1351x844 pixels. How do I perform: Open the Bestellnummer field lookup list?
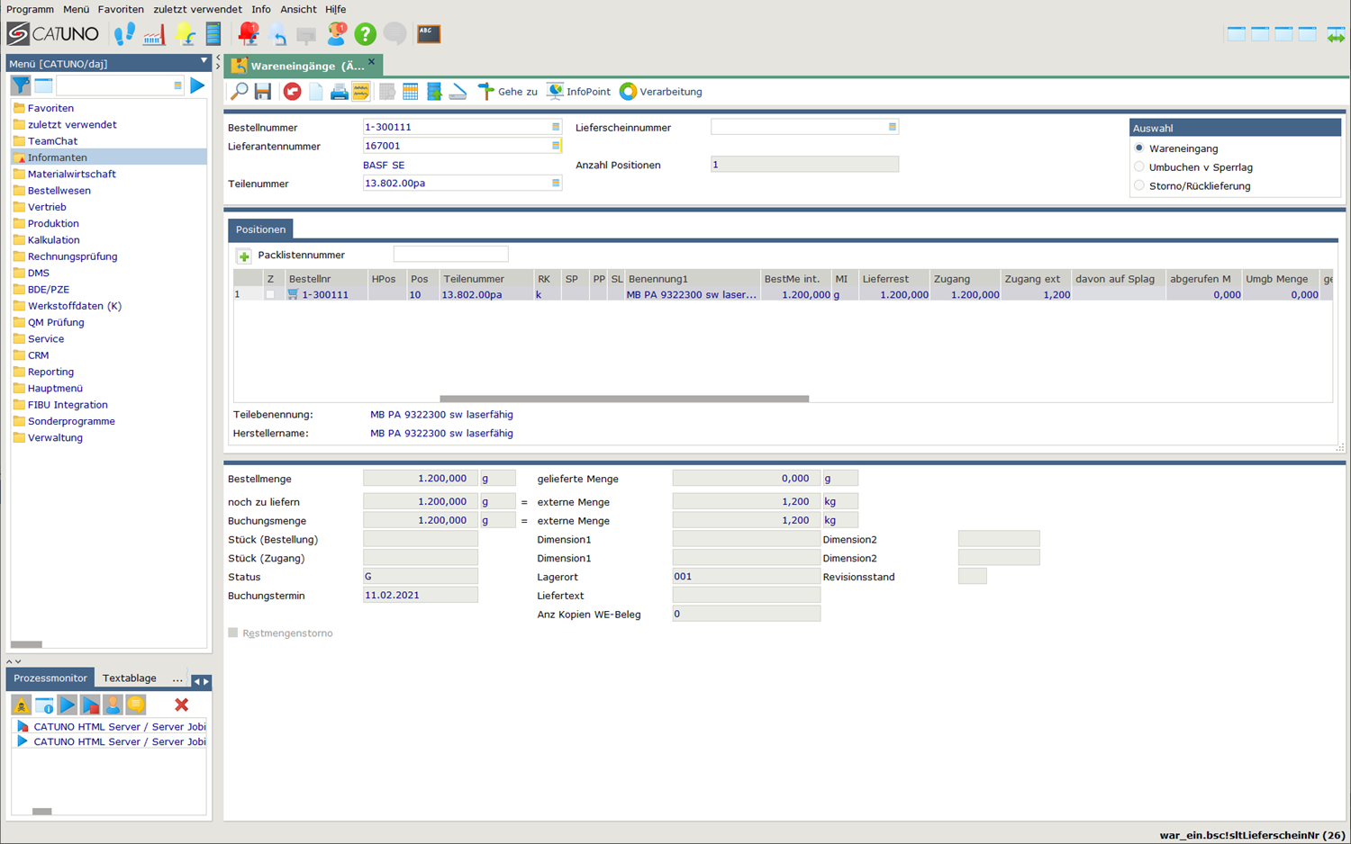click(x=556, y=127)
